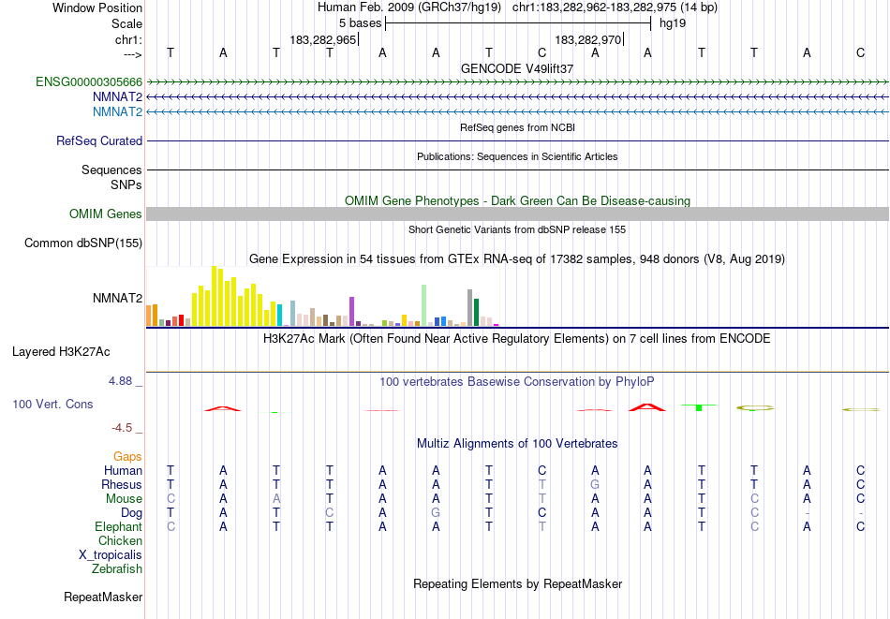Screen dimensions: 890x619
Task: Click the light blue NMNAT2 transcript label
Action: (x=117, y=111)
